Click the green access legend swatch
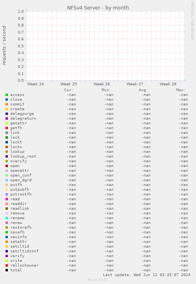 coord(7,95)
